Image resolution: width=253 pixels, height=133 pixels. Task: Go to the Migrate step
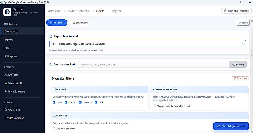(116, 11)
